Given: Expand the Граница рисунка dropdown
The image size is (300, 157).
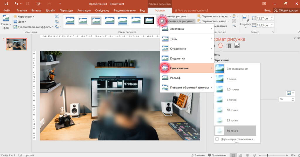Looking at the screenshot, I should point(176,16).
